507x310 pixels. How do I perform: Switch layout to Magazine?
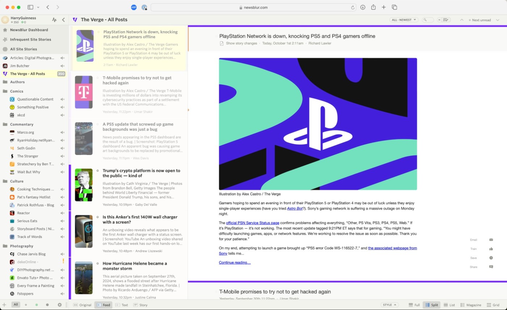pyautogui.click(x=470, y=305)
